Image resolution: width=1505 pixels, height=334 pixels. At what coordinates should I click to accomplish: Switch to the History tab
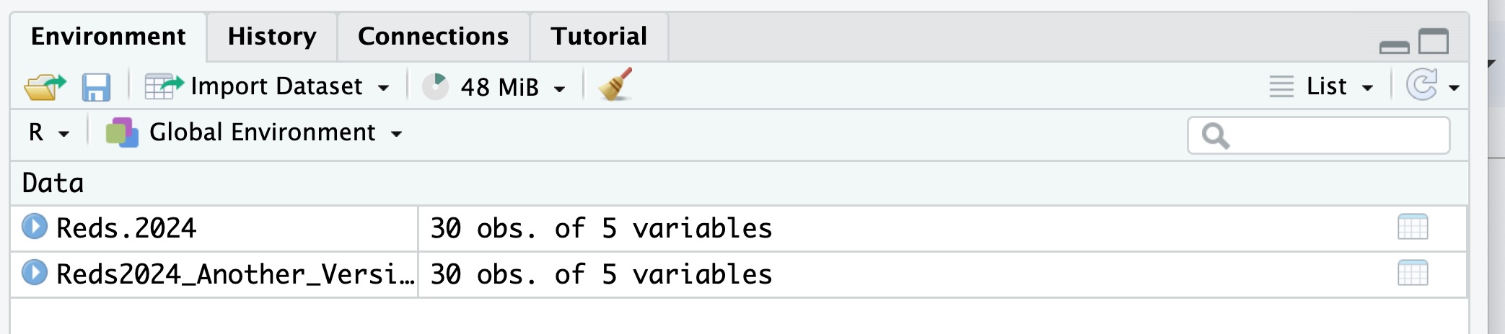(x=272, y=37)
